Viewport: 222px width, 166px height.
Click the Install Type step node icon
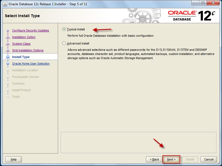tap(8, 57)
